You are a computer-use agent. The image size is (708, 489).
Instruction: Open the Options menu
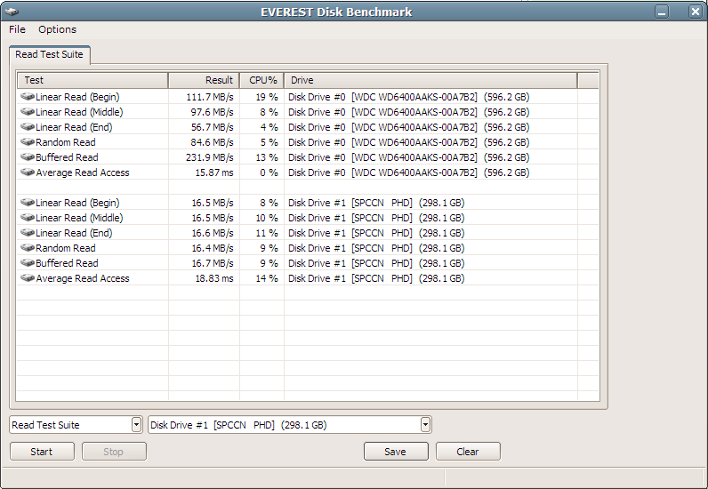57,29
